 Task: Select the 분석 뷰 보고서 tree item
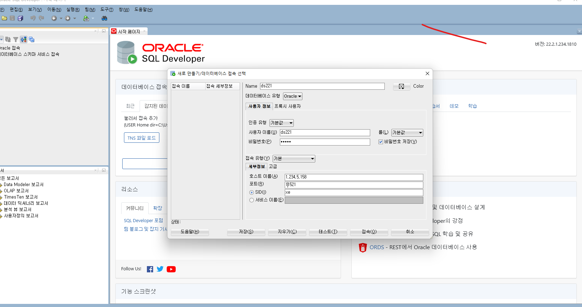pos(18,210)
